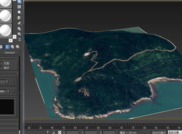Open the Standard material type button
Viewport: 182px width, 134px height.
point(10,53)
